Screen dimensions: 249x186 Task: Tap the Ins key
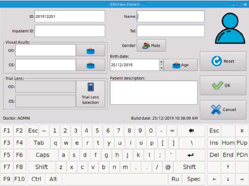[x=214, y=143]
